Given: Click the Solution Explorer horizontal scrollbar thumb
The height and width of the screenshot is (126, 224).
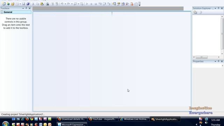Looking at the screenshot, I should (202, 57).
